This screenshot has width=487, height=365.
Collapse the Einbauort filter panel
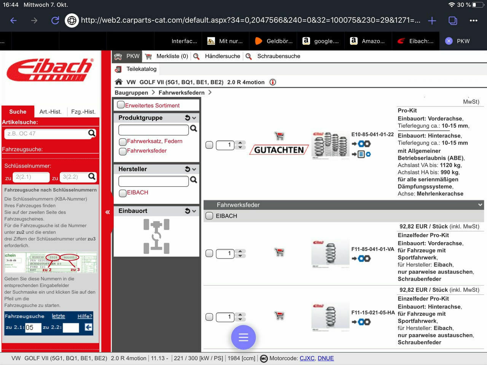pos(194,211)
